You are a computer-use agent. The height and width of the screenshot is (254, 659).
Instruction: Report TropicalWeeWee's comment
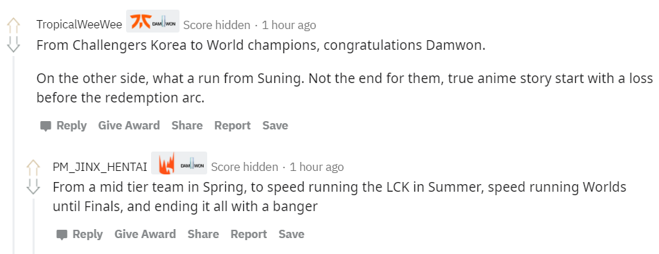tap(232, 125)
